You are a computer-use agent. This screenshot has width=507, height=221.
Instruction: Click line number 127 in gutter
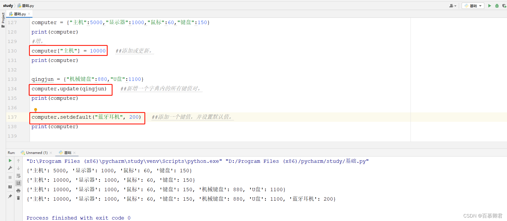pyautogui.click(x=12, y=22)
